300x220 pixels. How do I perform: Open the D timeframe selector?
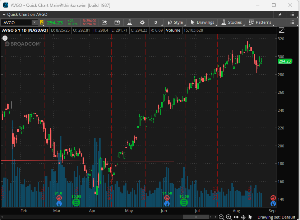156,22
